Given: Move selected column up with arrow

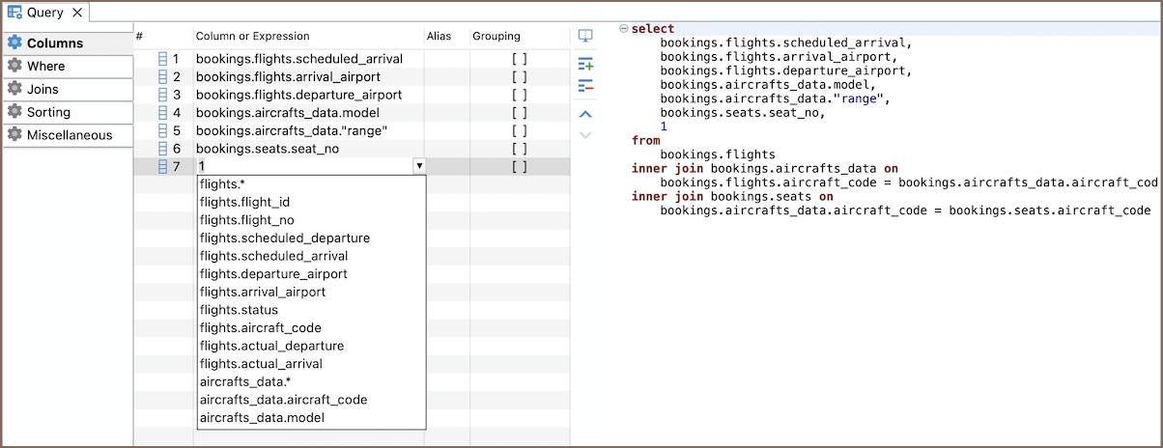Looking at the screenshot, I should [x=585, y=114].
